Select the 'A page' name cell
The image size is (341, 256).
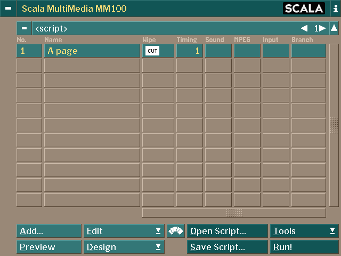tap(92, 51)
